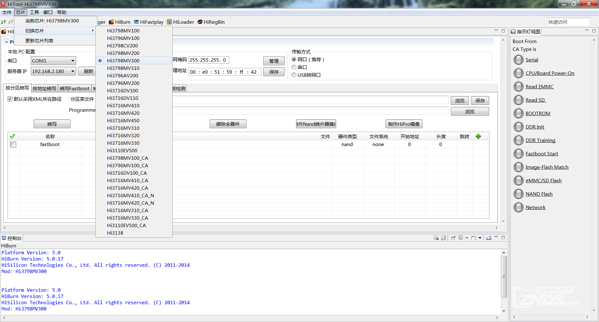Open the server IP 192.168.2.180 dropdown
Image resolution: width=599 pixels, height=322 pixels.
point(53,71)
